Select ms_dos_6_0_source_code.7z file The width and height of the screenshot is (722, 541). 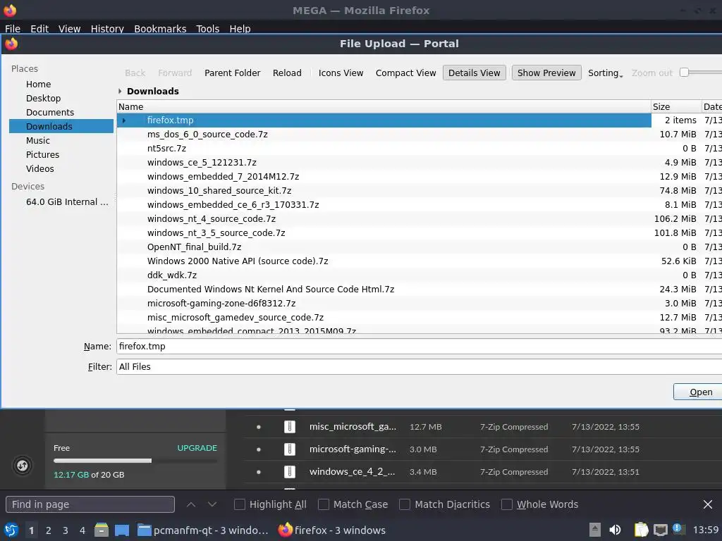pyautogui.click(x=207, y=135)
